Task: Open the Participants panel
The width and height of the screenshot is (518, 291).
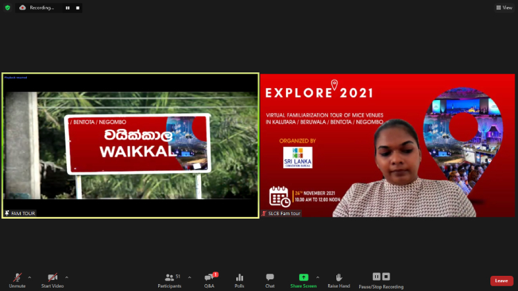Action: click(x=169, y=281)
